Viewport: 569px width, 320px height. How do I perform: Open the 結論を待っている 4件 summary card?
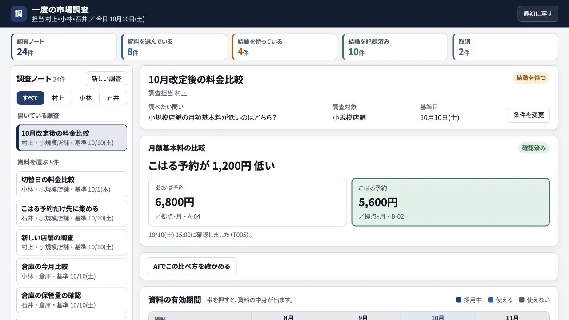click(284, 47)
